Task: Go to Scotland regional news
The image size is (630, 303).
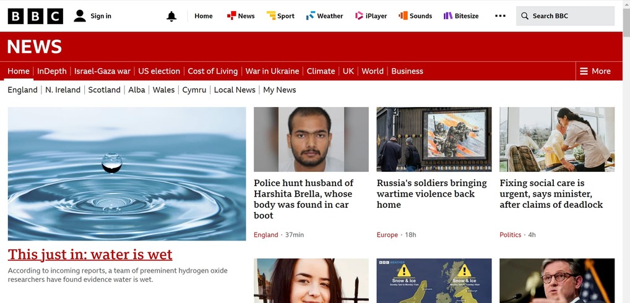Action: pyautogui.click(x=105, y=90)
